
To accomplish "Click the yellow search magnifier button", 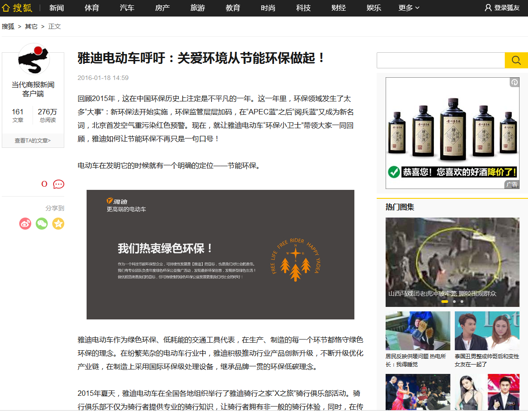I will [516, 60].
